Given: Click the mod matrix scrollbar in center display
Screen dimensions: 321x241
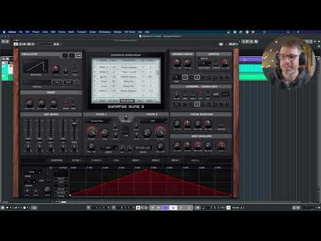Looking at the screenshot, I should pos(158,72).
